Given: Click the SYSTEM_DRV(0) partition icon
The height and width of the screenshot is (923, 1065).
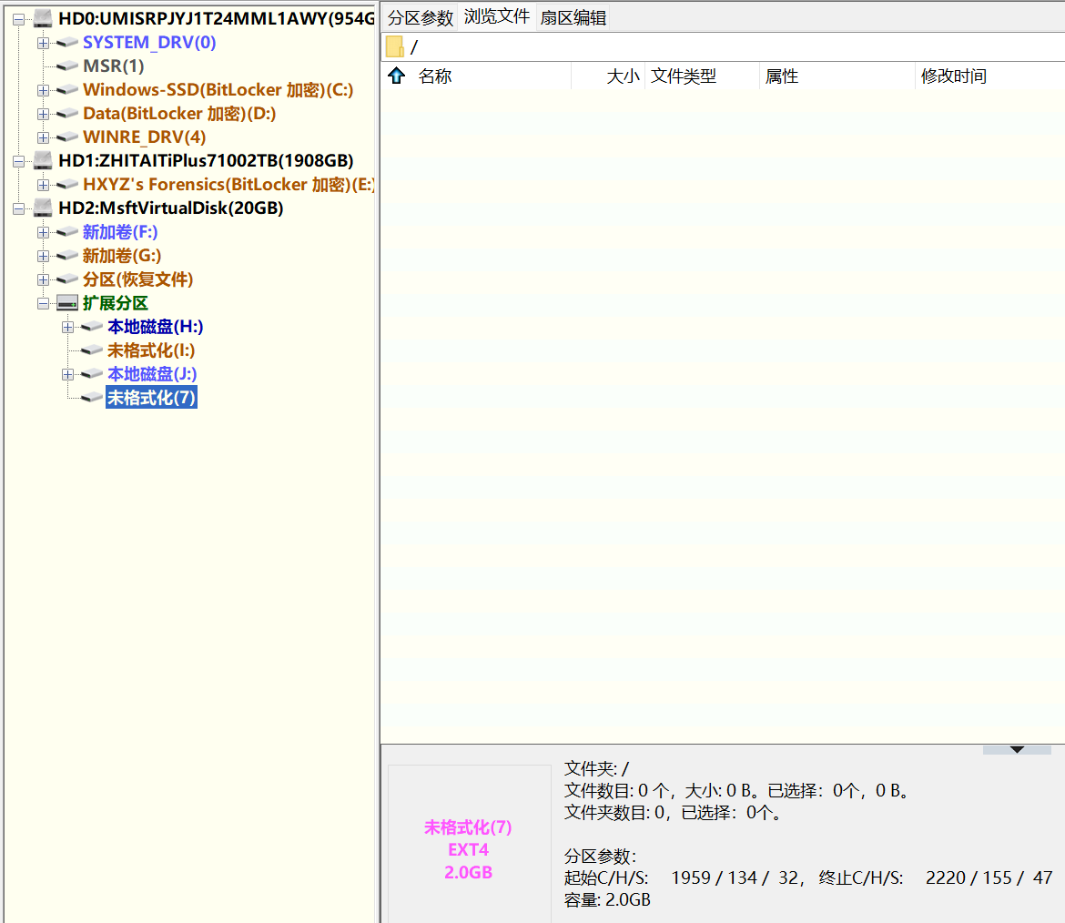Looking at the screenshot, I should (x=67, y=43).
